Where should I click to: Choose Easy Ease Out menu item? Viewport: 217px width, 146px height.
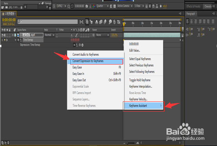[95, 80]
